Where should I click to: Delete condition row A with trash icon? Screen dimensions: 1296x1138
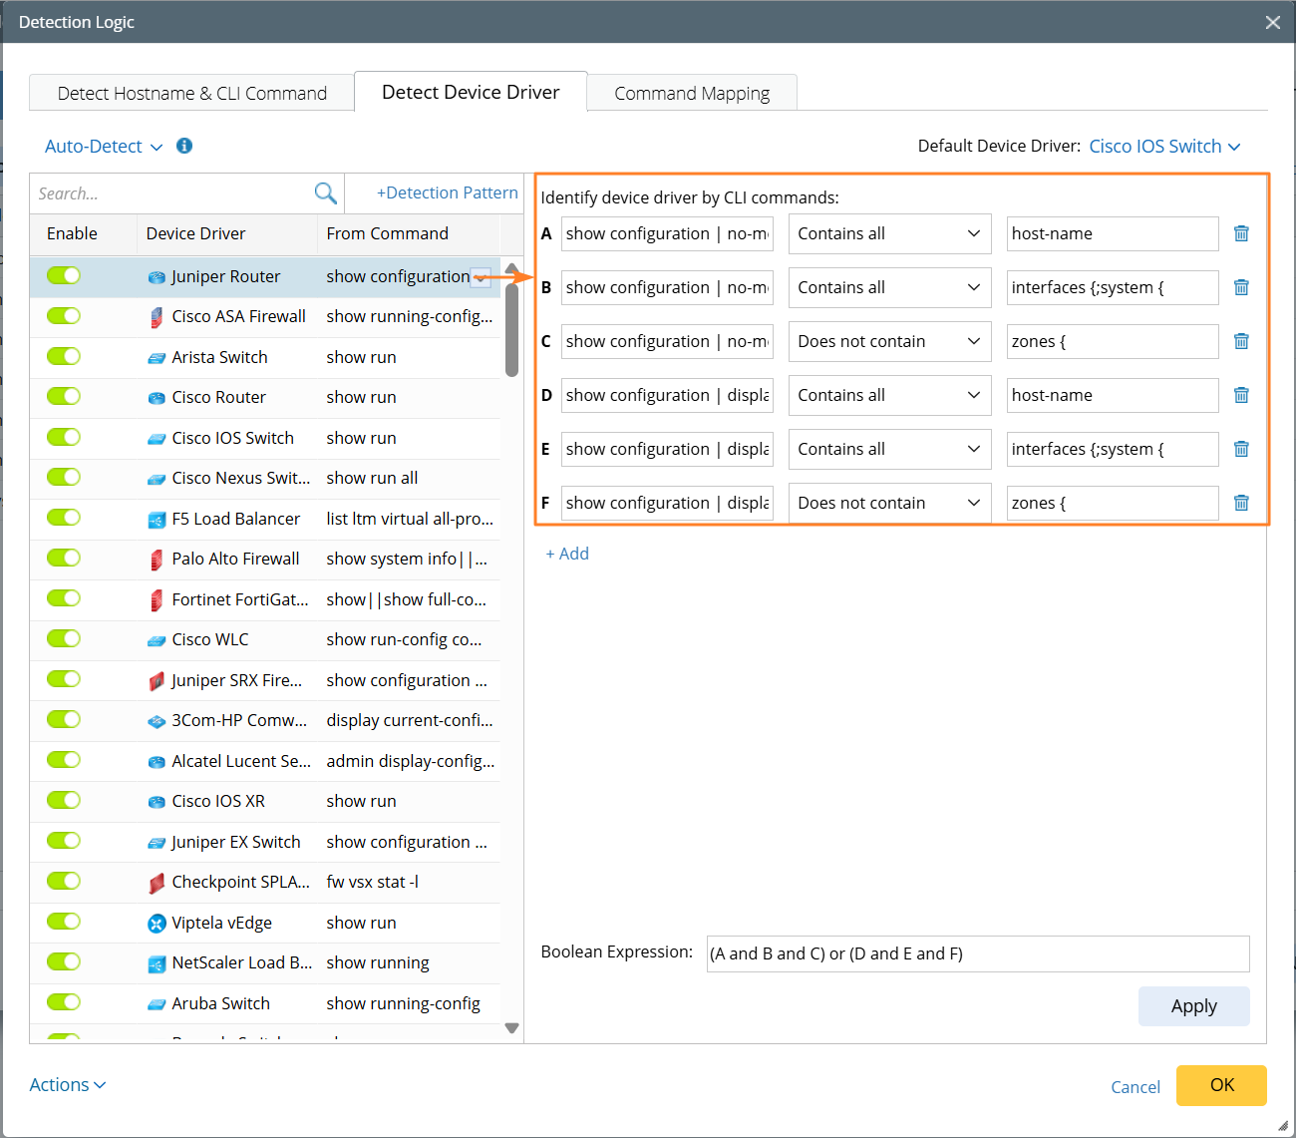point(1241,233)
